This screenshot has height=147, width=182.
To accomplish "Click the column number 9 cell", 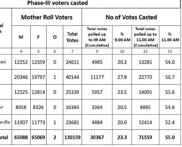I will pyautogui.click(x=97, y=51).
